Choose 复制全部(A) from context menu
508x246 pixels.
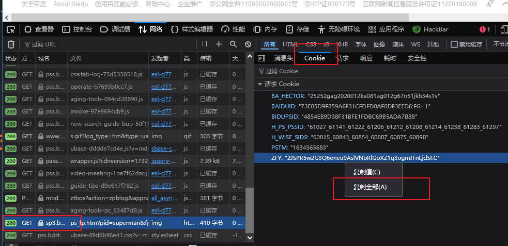(373, 187)
